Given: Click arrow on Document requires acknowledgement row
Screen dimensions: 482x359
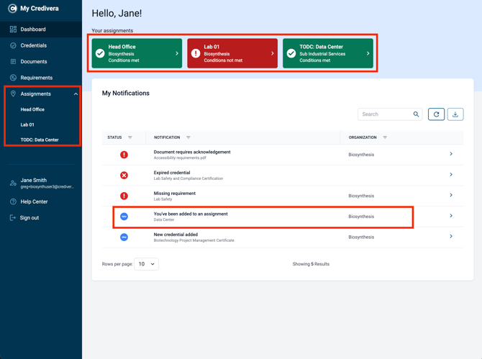Looking at the screenshot, I should click(451, 154).
